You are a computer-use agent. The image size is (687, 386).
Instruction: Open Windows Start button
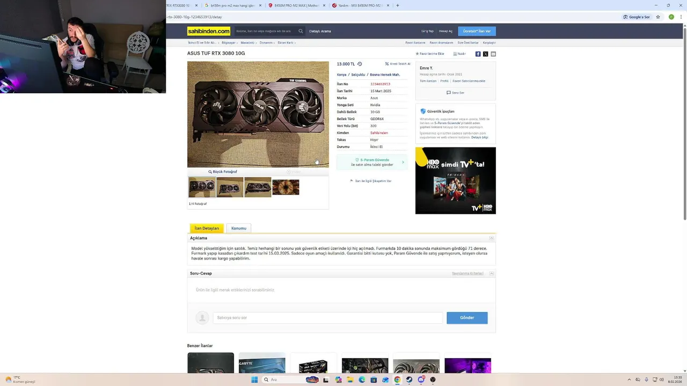(254, 380)
